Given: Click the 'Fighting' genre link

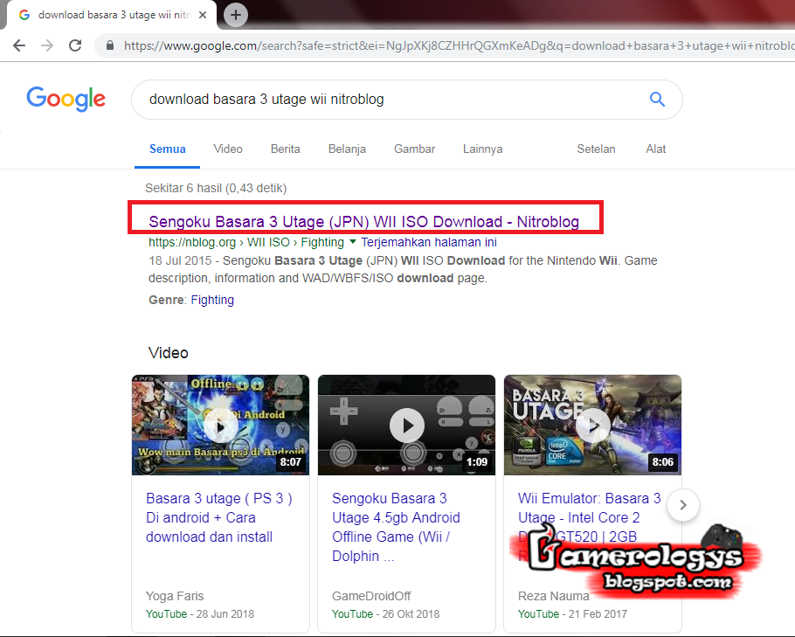Looking at the screenshot, I should 212,300.
